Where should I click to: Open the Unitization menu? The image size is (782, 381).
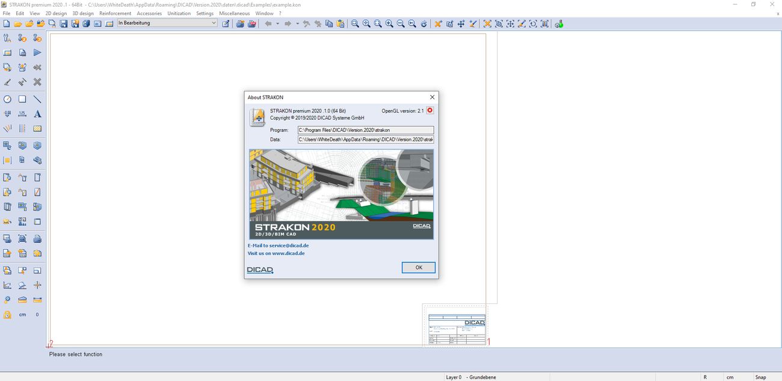coord(179,13)
